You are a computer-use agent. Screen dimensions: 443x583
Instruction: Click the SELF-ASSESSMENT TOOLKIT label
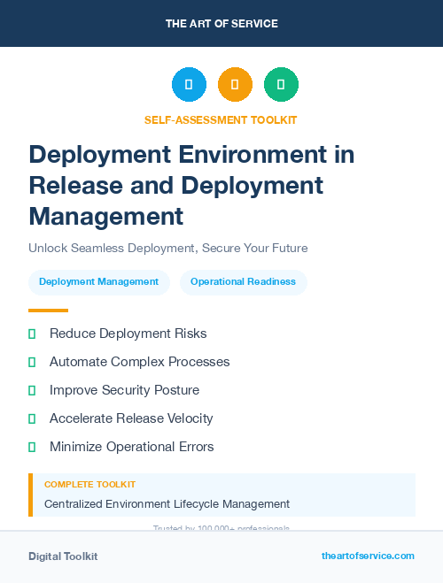pos(221,120)
